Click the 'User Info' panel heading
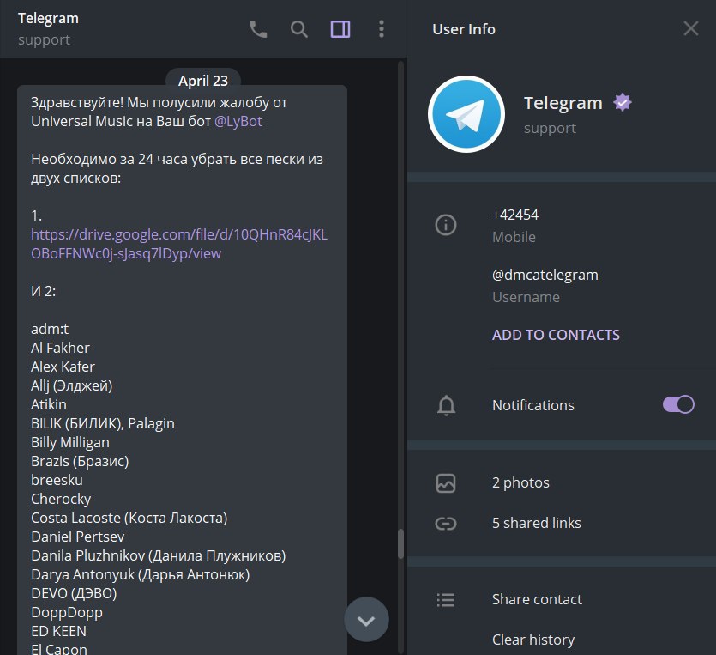This screenshot has height=655, width=716. (464, 29)
